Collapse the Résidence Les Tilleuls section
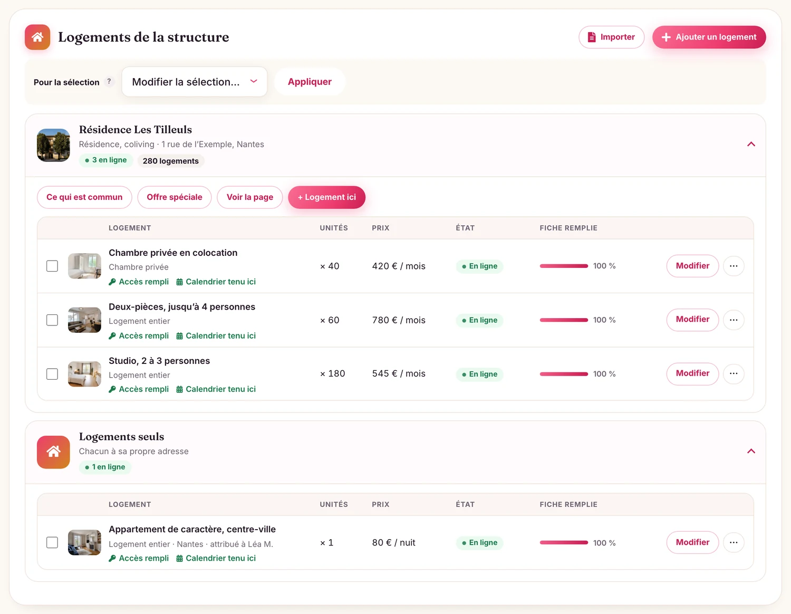 click(751, 145)
